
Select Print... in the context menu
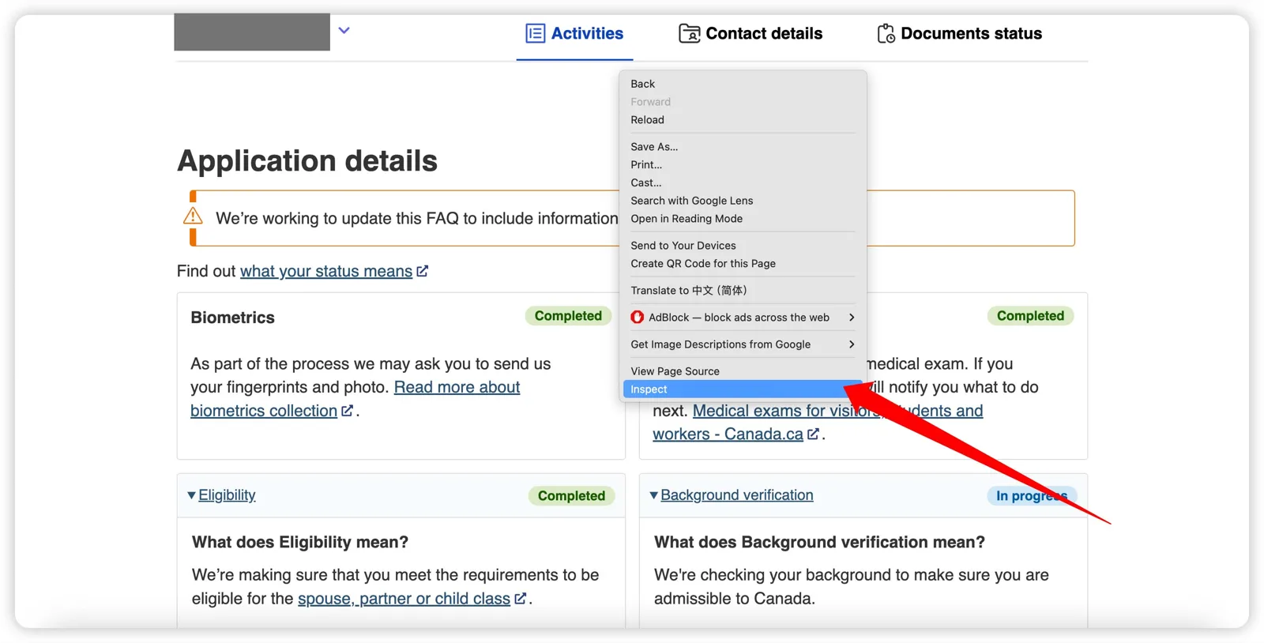(x=743, y=165)
